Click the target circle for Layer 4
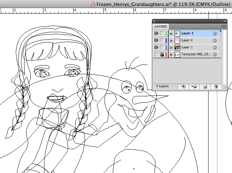This screenshot has width=232, height=173. click(215, 41)
